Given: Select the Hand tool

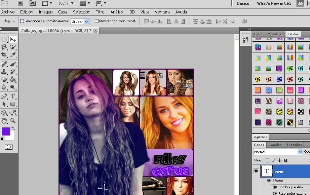Looking at the screenshot, I should [4, 120].
